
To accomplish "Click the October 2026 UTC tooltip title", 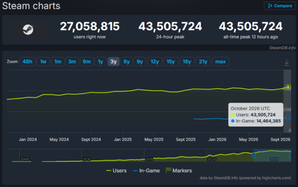I will (x=250, y=109).
